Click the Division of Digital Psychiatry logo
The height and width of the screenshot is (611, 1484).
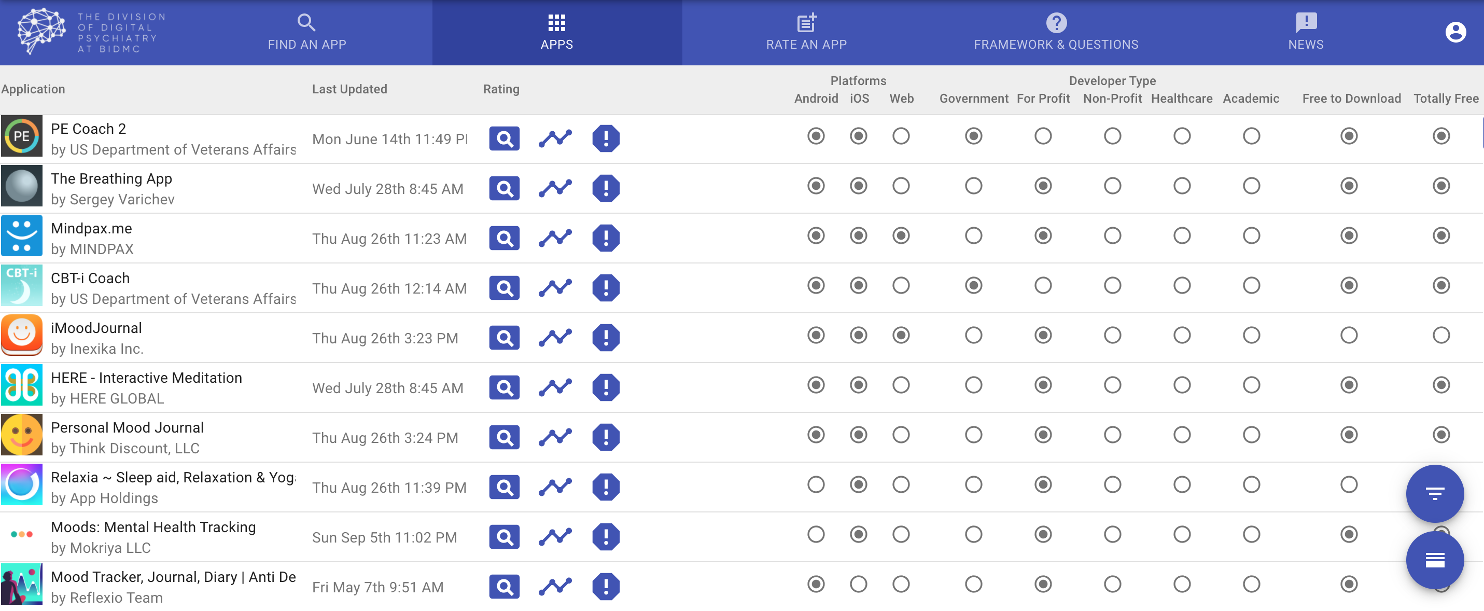92,32
